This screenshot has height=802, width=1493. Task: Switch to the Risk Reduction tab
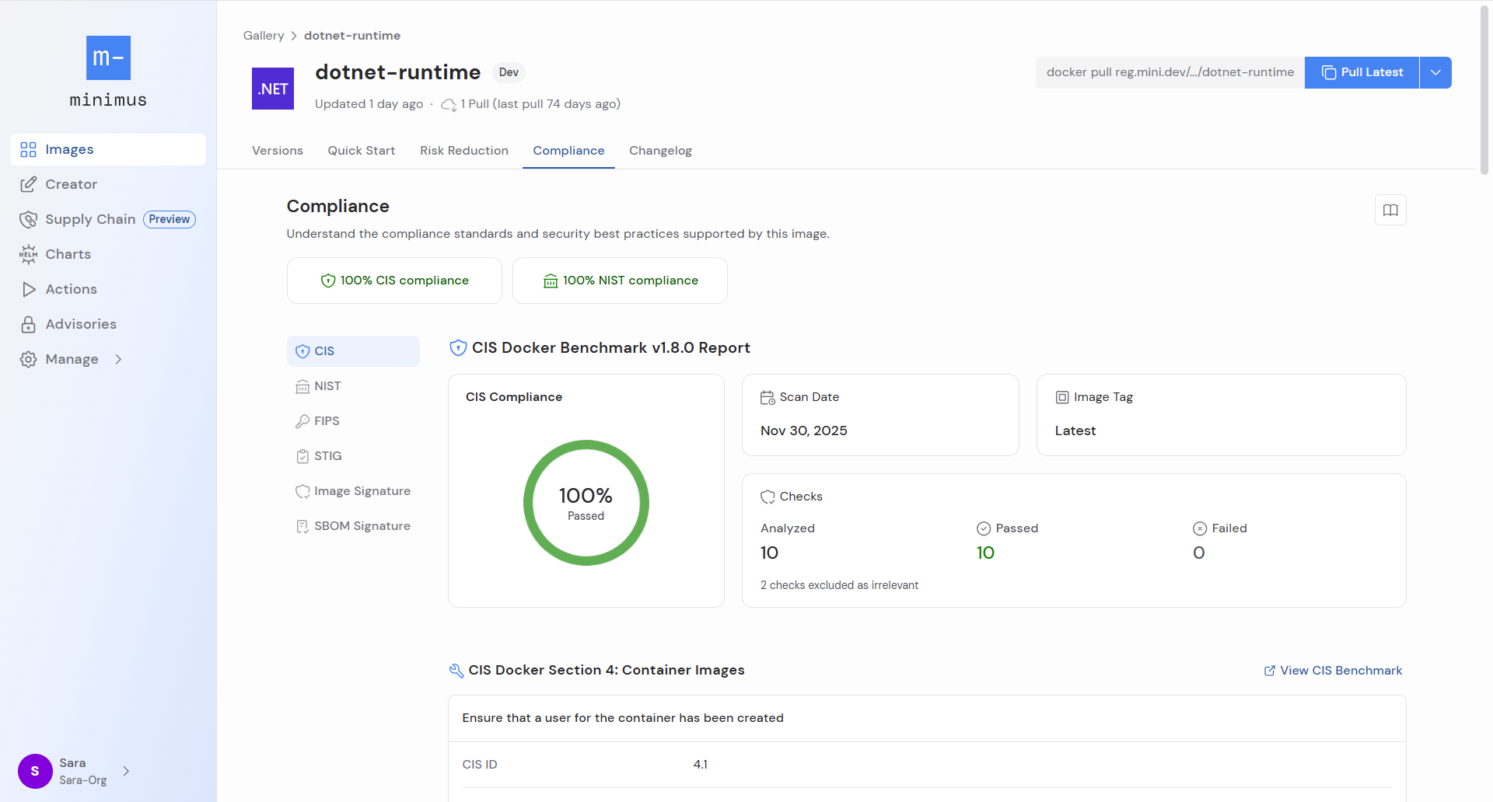click(x=464, y=151)
